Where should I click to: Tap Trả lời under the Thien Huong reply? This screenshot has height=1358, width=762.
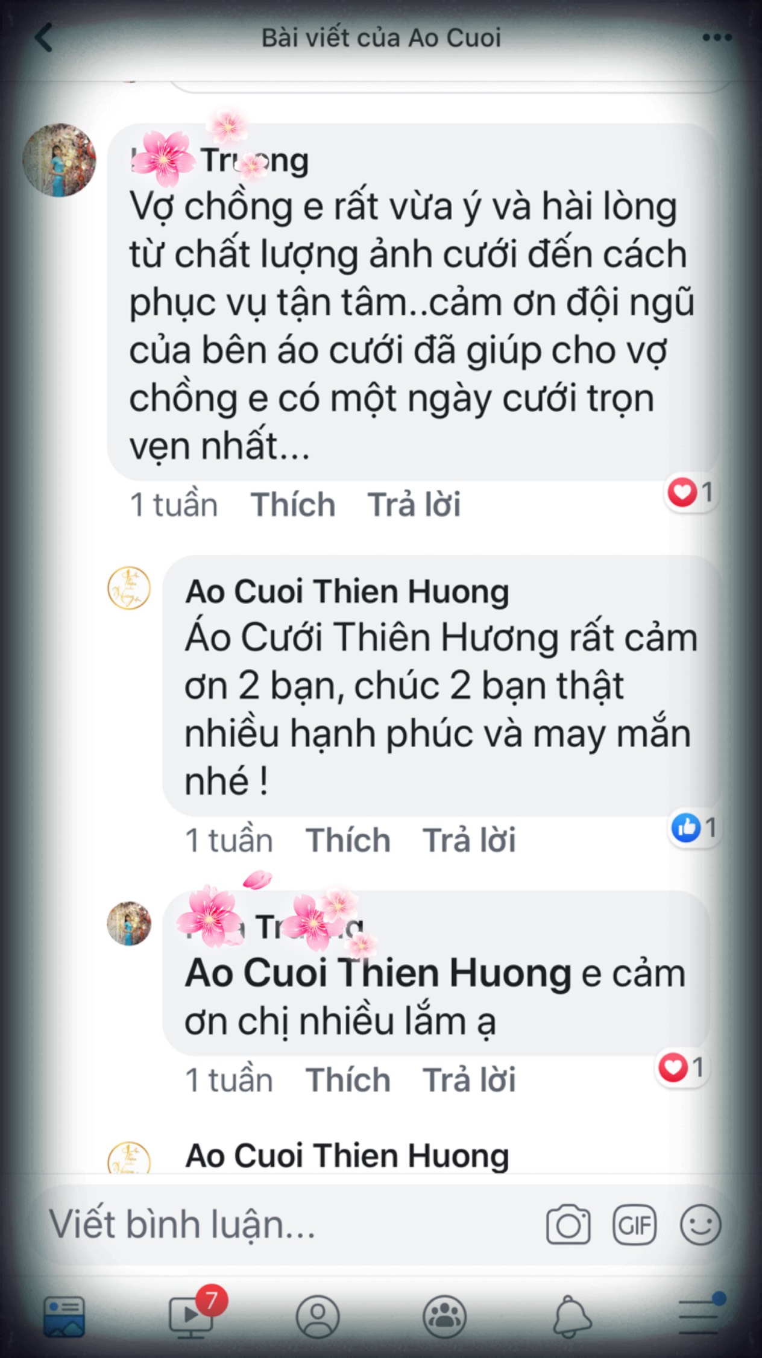(x=469, y=840)
